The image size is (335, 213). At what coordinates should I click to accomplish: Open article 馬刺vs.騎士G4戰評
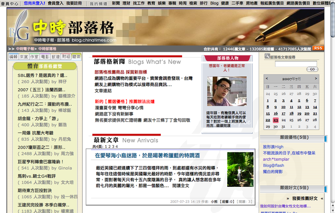click(x=37, y=176)
